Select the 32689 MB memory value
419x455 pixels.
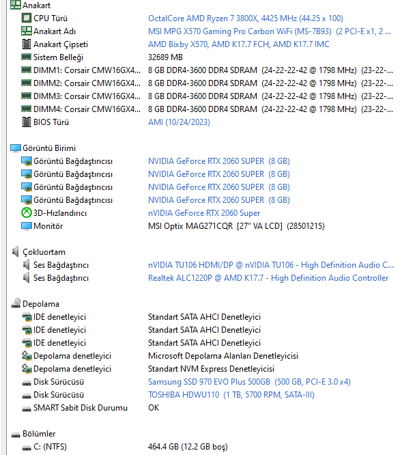165,57
